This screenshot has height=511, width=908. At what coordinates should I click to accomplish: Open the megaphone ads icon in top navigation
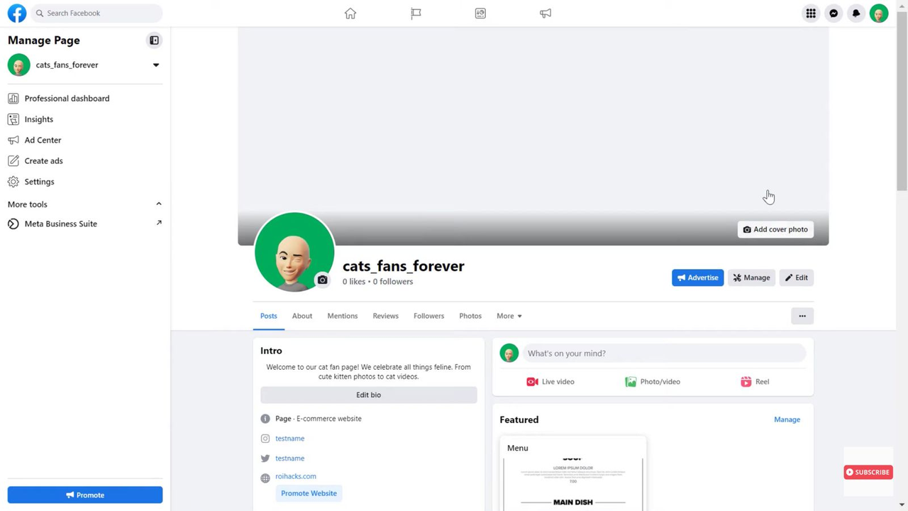[x=546, y=13]
